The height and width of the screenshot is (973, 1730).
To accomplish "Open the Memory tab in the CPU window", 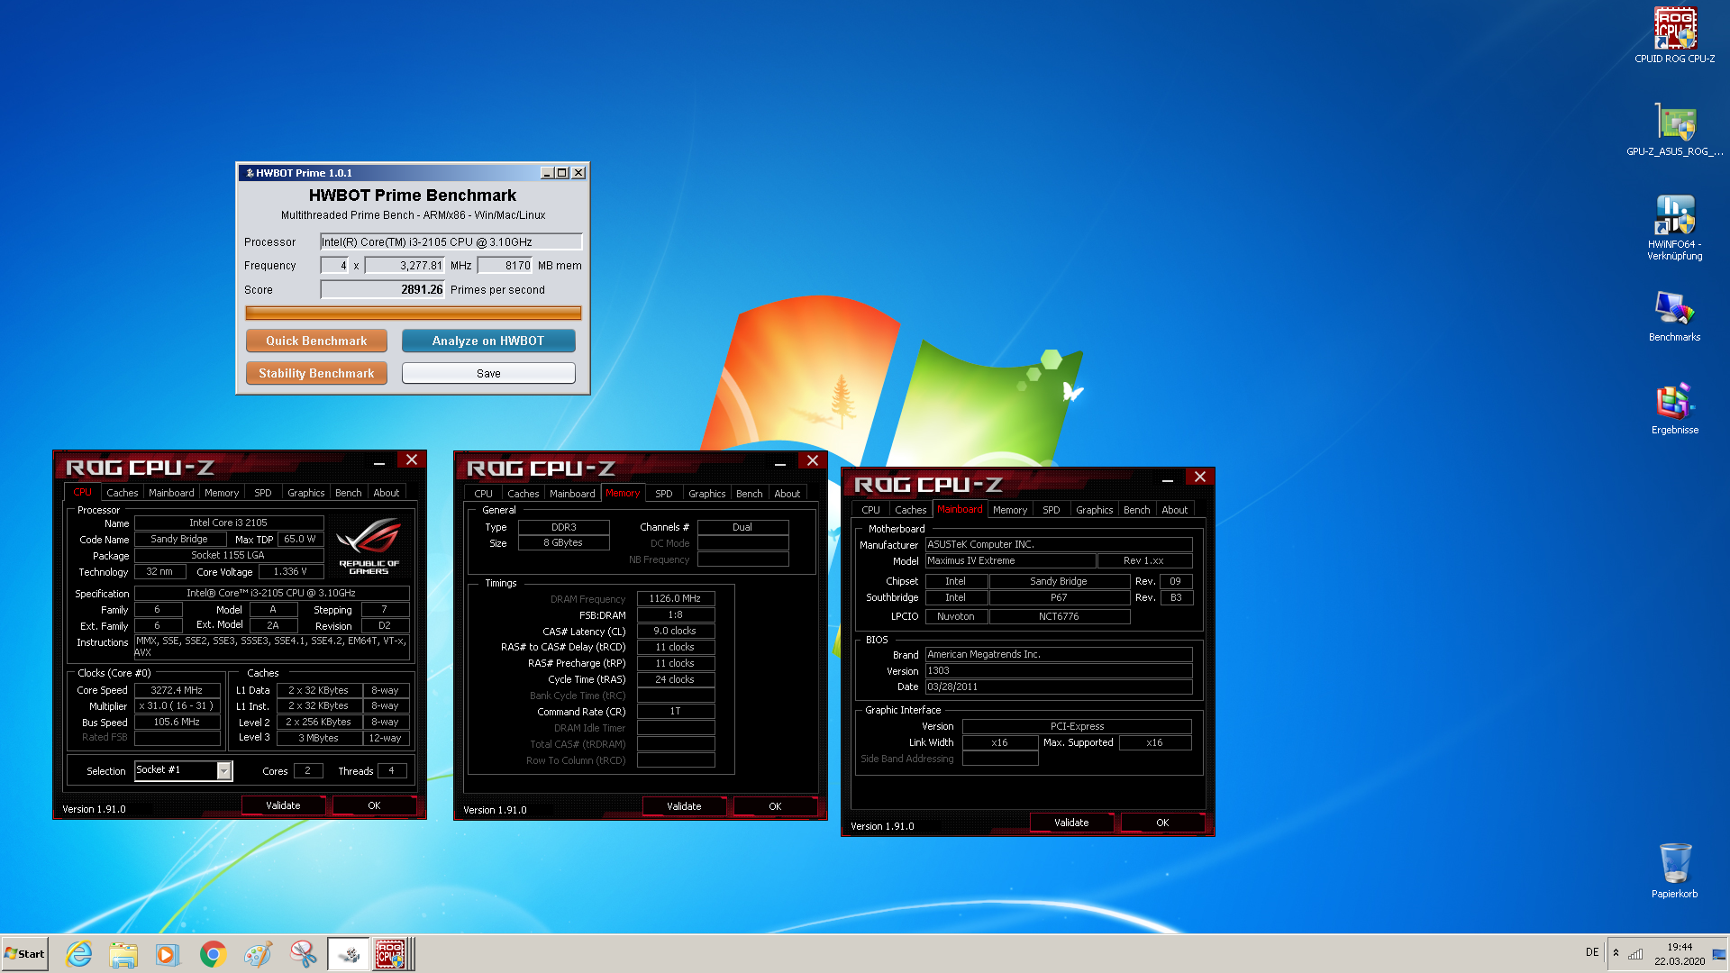I will [222, 493].
